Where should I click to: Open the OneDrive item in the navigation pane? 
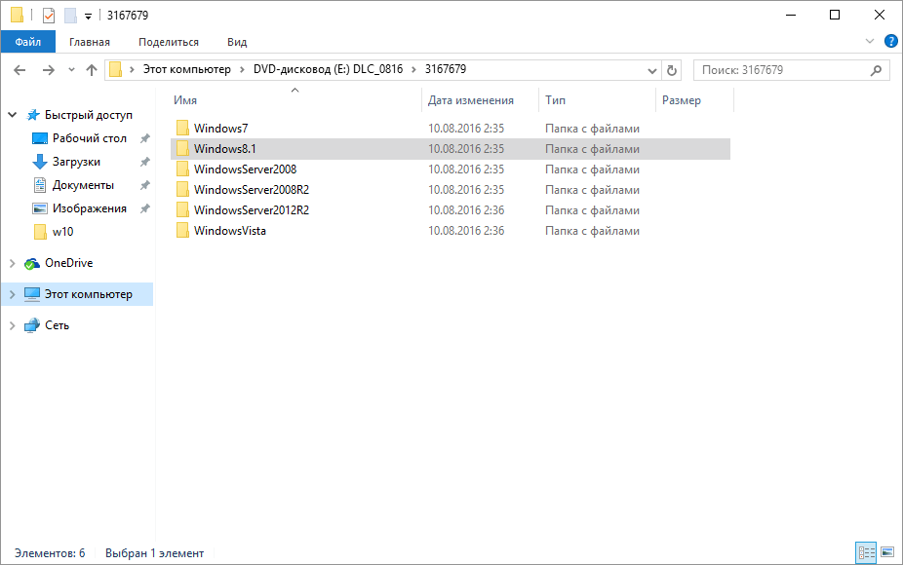pos(69,262)
